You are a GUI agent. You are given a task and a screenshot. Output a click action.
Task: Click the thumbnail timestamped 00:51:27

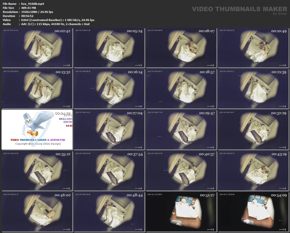point(181,212)
